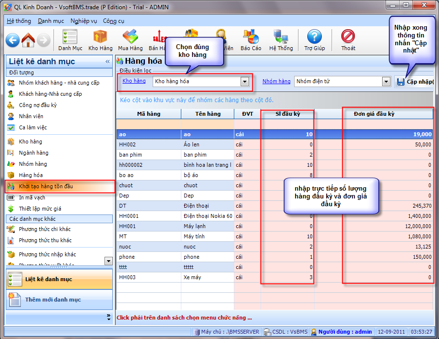Switch to Liệt kê danh mục pane

(x=59, y=279)
